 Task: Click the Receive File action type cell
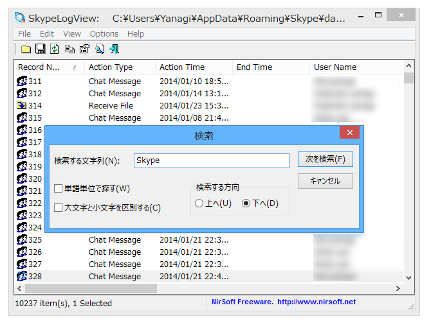(x=111, y=105)
